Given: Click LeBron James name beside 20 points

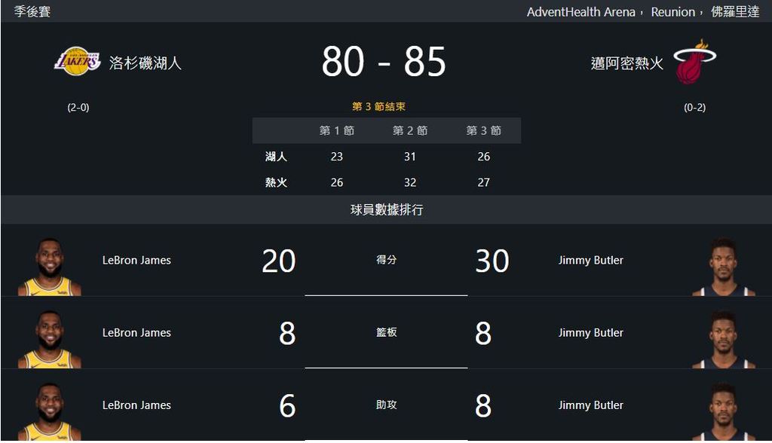Looking at the screenshot, I should (x=136, y=261).
